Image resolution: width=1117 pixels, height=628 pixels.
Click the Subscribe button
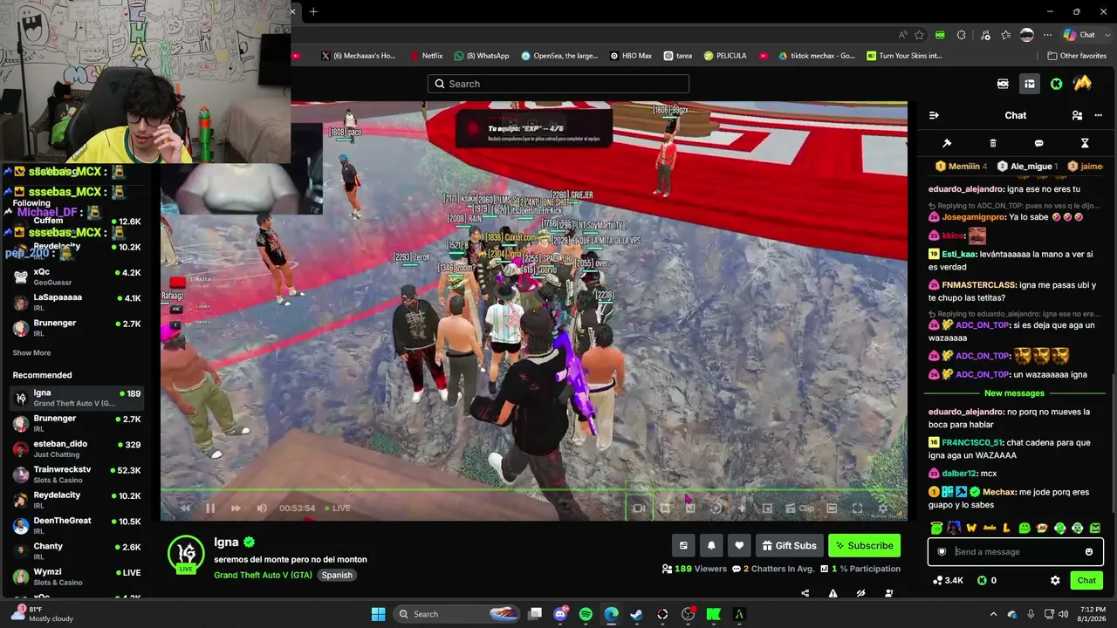[x=864, y=546]
